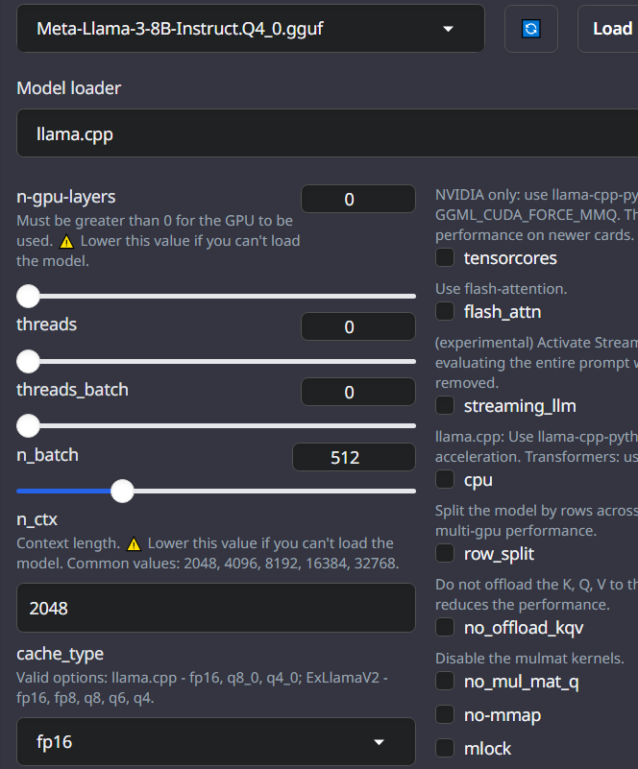Viewport: 638px width, 769px height.
Task: Enable no_offload_kqv checkbox
Action: coord(445,627)
